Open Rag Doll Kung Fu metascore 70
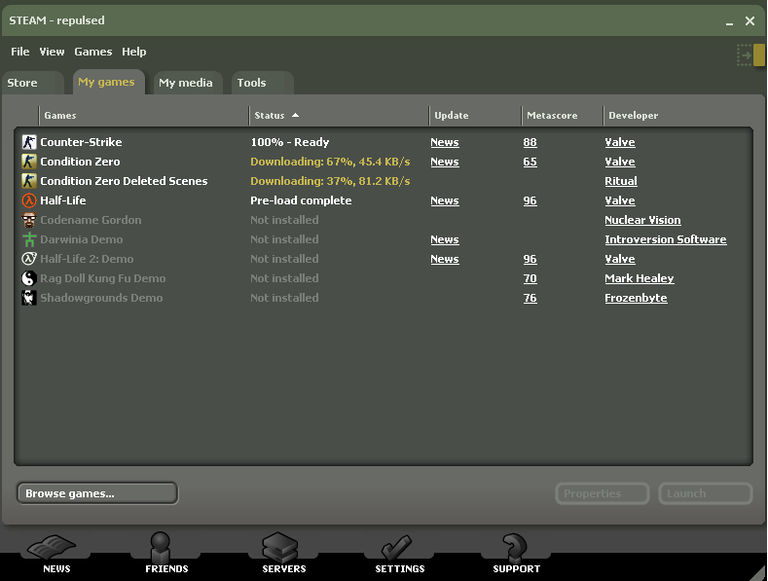The width and height of the screenshot is (768, 581). (530, 278)
